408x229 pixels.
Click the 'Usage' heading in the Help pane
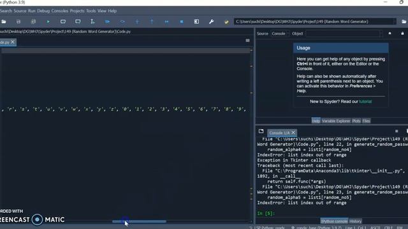pos(303,48)
